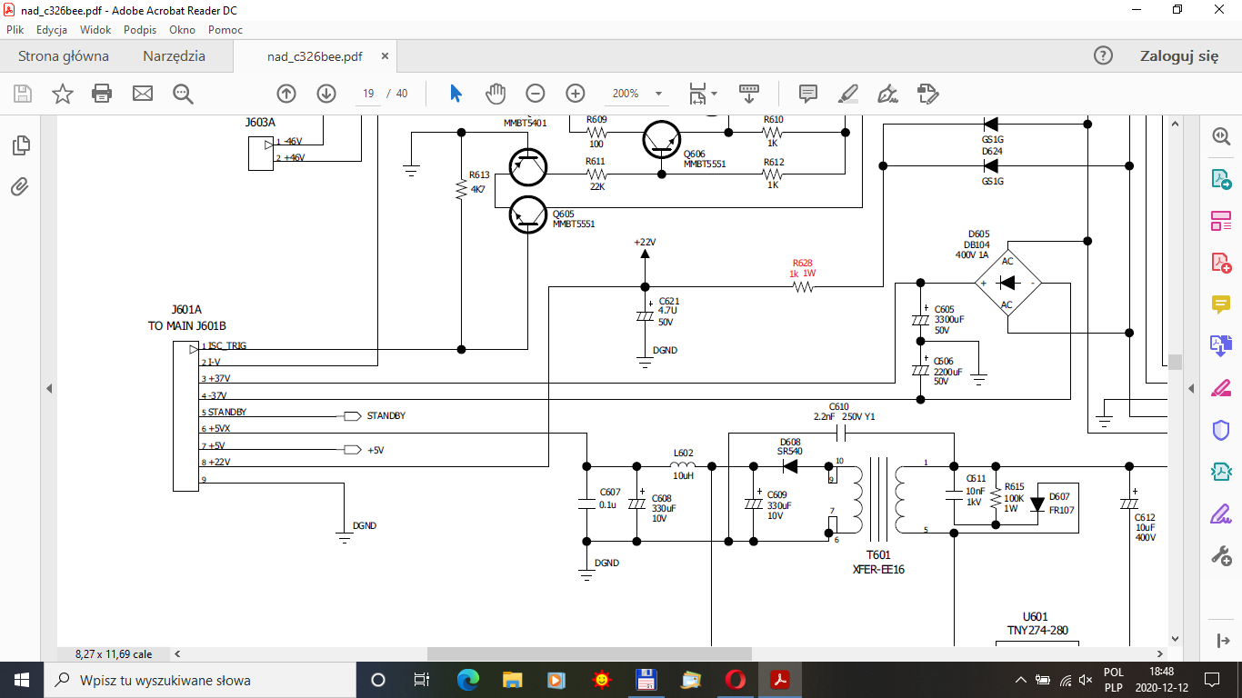The image size is (1242, 698).
Task: Open search tool in right pane
Action: (x=1220, y=135)
